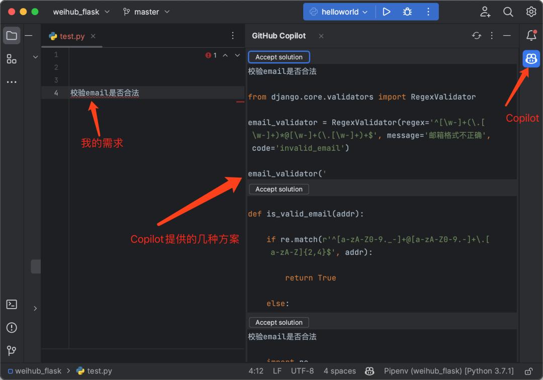Viewport: 543px width, 380px height.
Task: Click the 4 spaces indent indicator
Action: click(339, 371)
